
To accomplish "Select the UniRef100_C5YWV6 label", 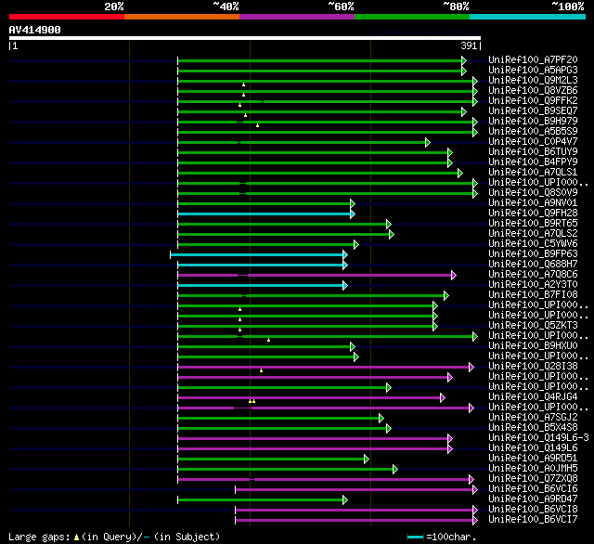I will (x=533, y=244).
